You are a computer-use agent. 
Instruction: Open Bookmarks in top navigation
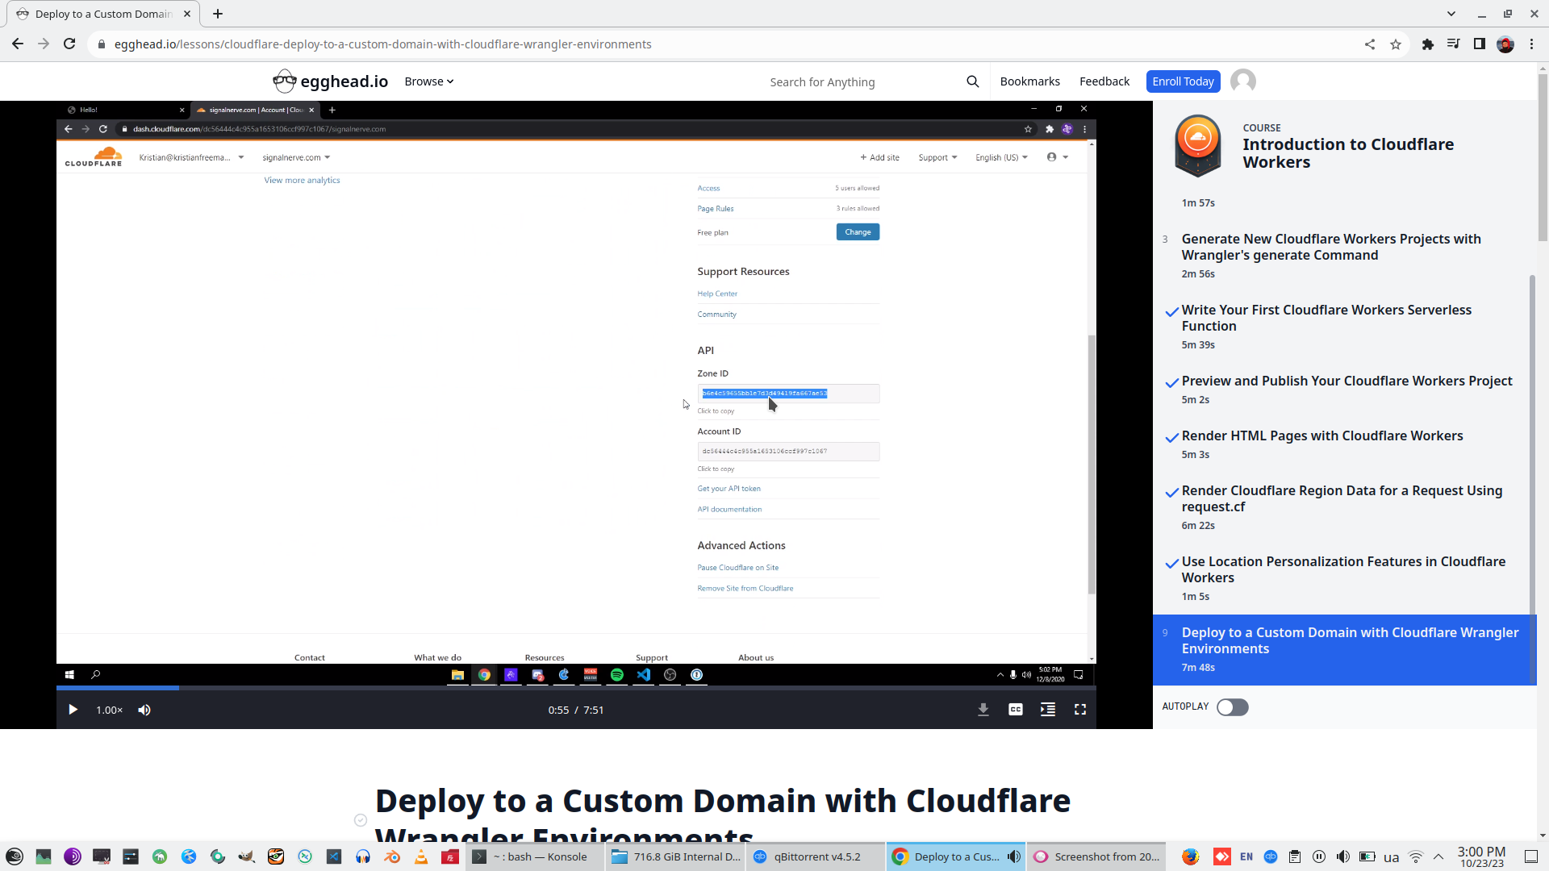(x=1029, y=81)
